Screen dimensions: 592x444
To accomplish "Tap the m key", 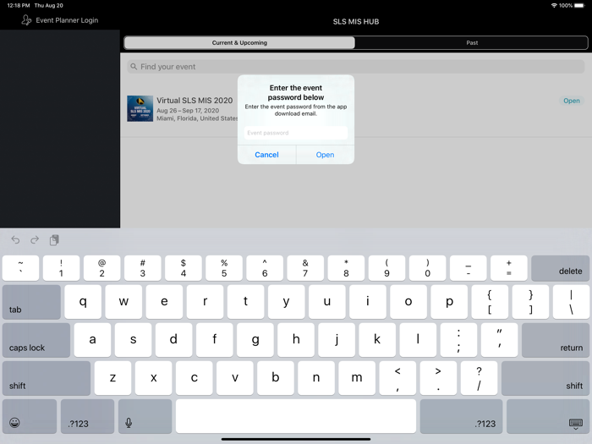I will [x=357, y=378].
